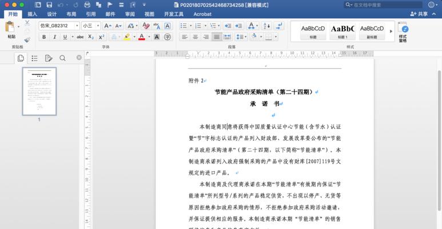This screenshot has height=229, width=442.
Task: Open the borders dropdown arrow
Action: 276,37
